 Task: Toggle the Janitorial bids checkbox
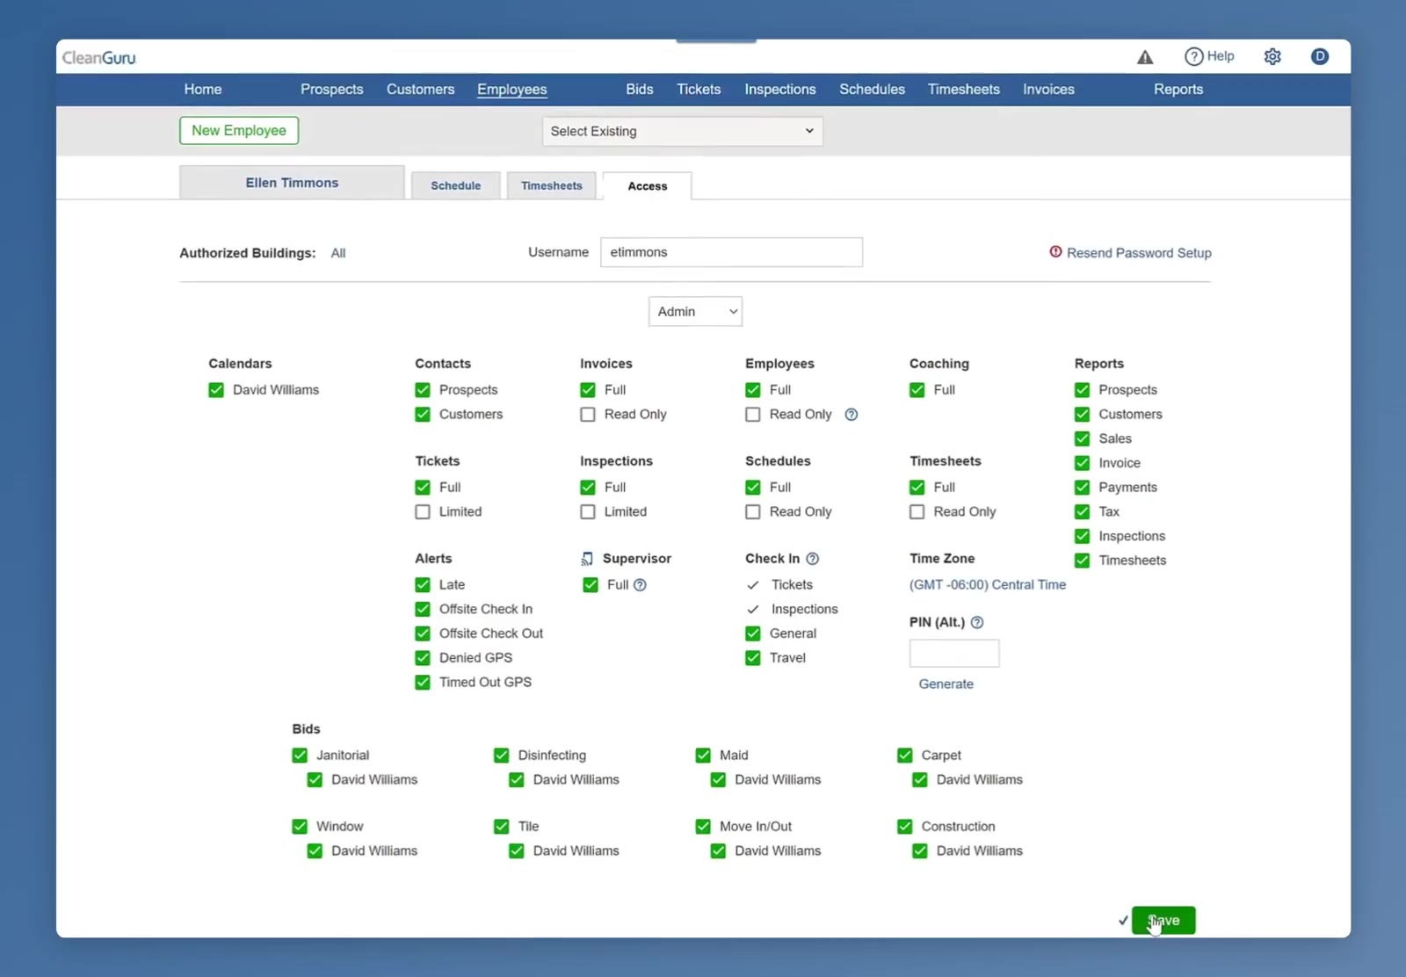300,756
